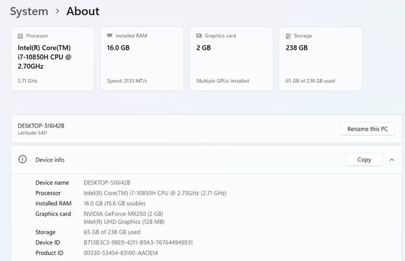Viewport: 405px width, 261px height.
Task: Select the Speed: 2133 MT/s text
Action: click(x=127, y=81)
